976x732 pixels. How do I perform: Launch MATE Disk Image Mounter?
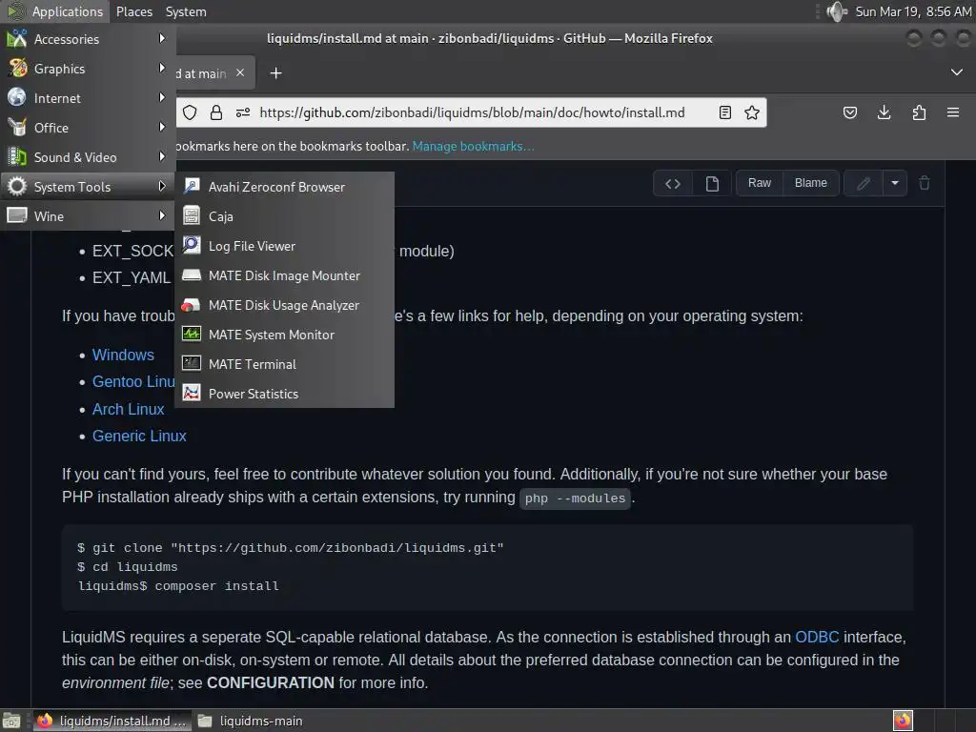(284, 275)
